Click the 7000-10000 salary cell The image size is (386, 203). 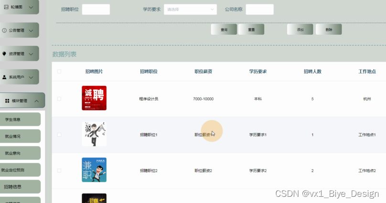(x=204, y=99)
